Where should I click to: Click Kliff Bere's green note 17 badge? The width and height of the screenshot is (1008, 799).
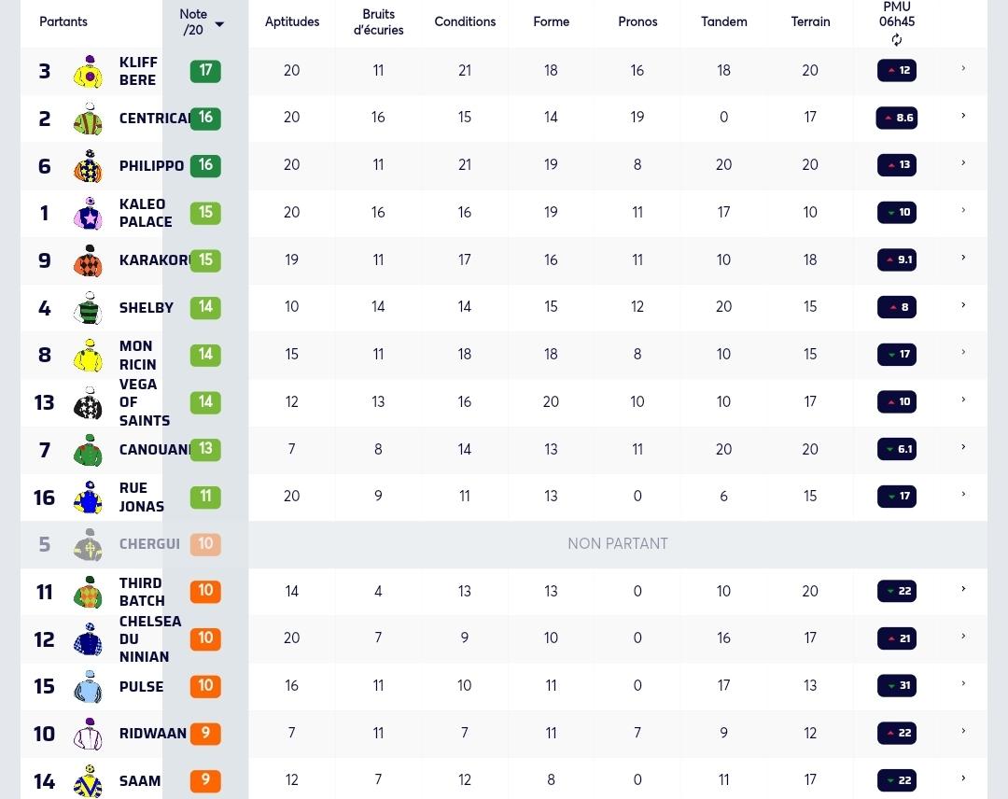click(x=205, y=71)
